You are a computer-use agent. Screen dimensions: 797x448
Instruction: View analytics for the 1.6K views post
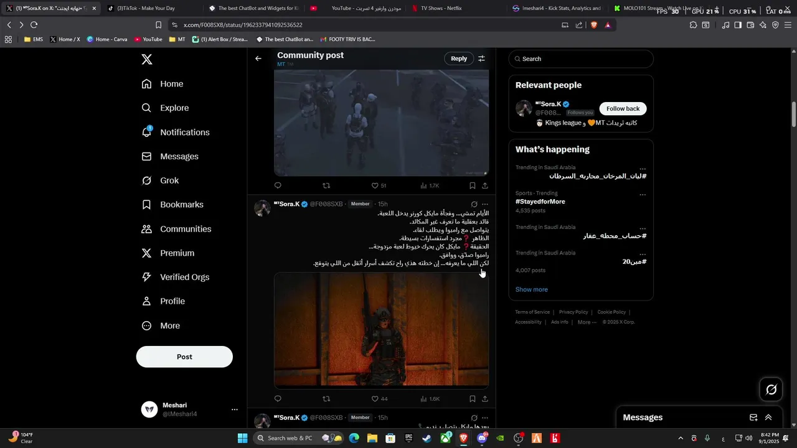[x=430, y=399]
